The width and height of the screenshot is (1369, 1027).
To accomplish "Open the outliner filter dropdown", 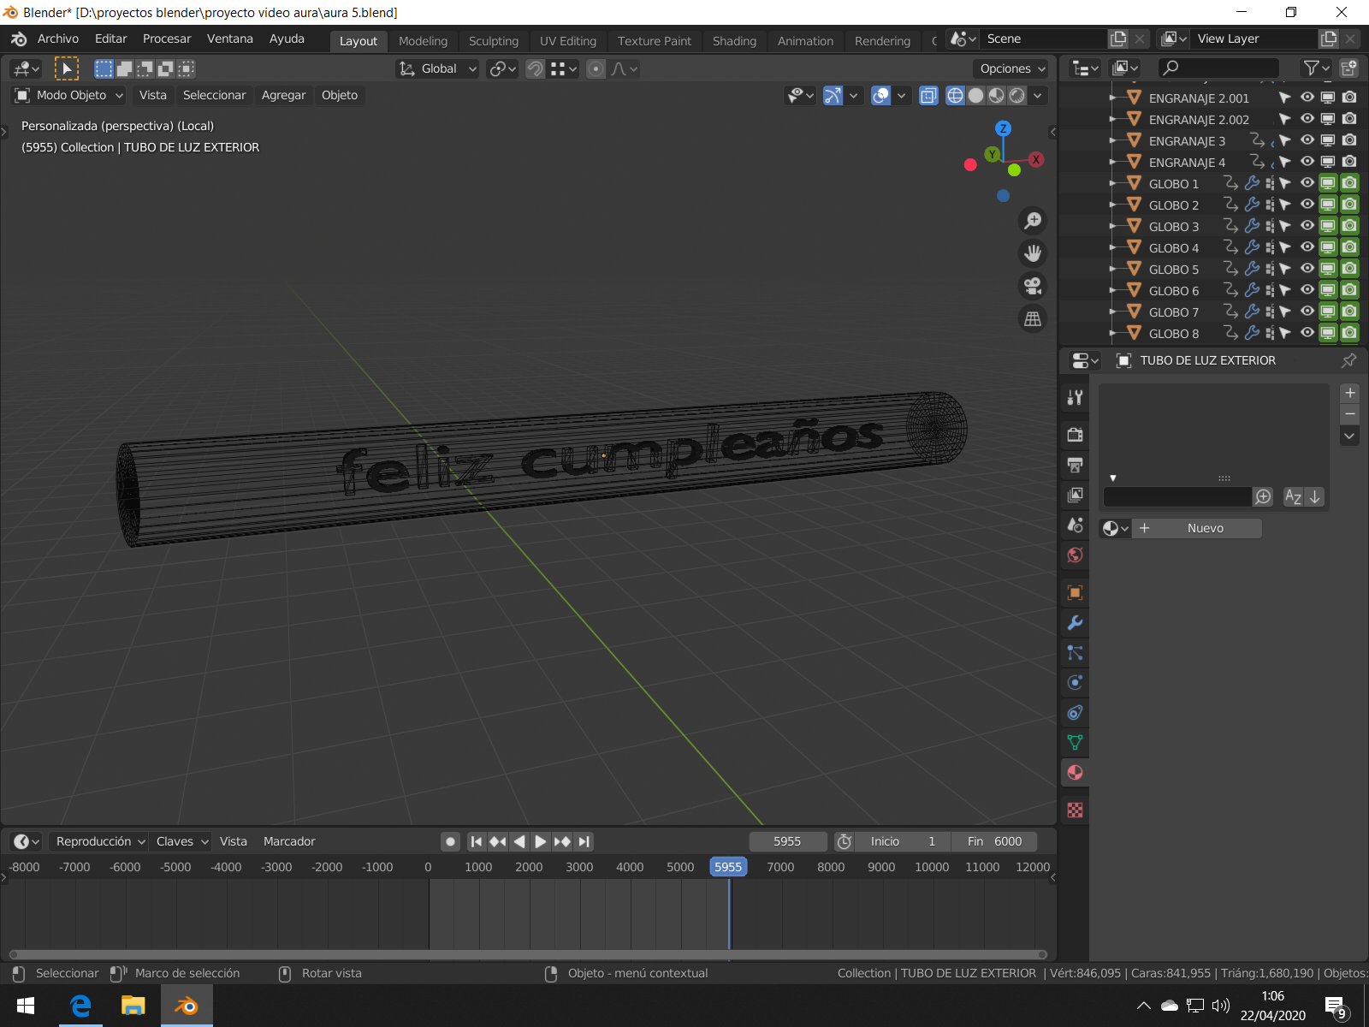I will point(1316,68).
